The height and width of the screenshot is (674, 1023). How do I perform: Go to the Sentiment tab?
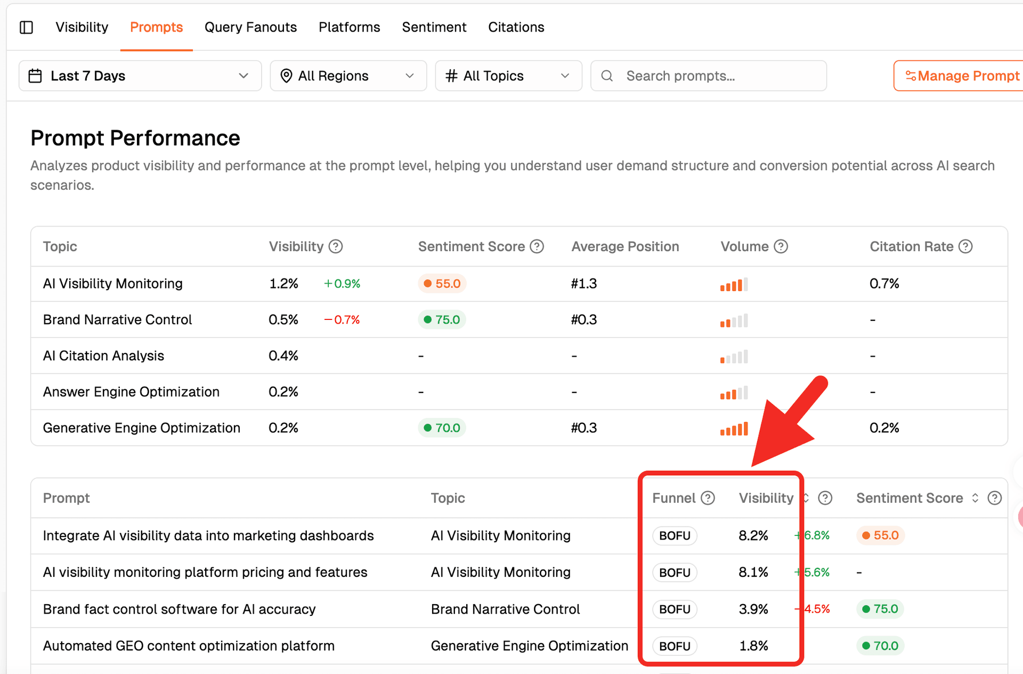tap(434, 27)
